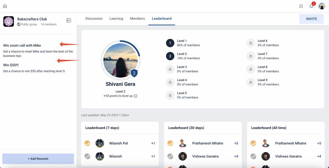
Task: Select the Win zoom call with Mike reward
Action: [x=22, y=46]
